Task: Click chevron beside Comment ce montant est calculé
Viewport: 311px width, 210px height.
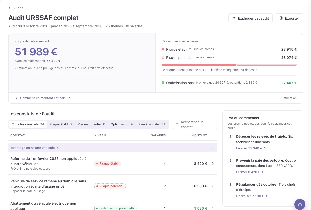Action: 16,98
